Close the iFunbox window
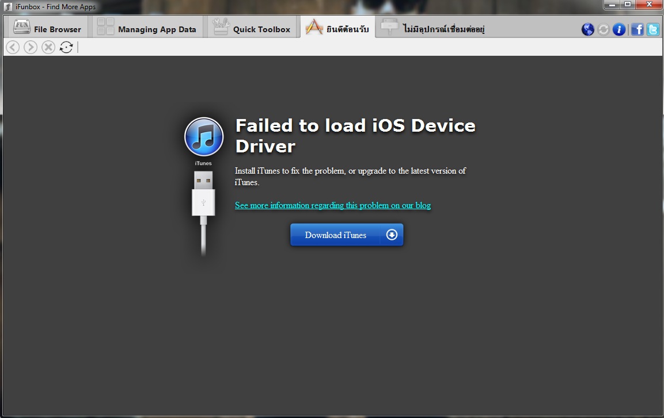Image resolution: width=664 pixels, height=418 pixels. tap(649, 5)
